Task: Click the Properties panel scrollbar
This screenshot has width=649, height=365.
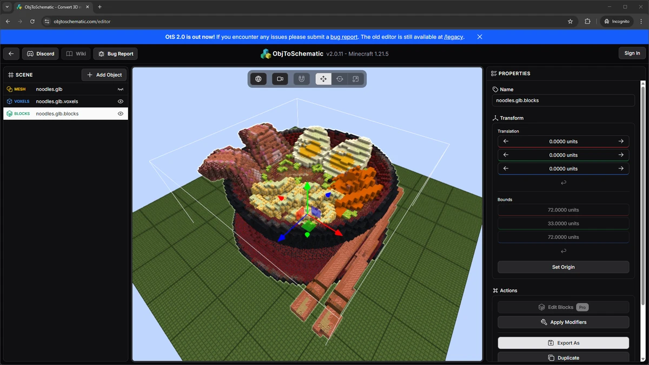Action: pos(643,192)
